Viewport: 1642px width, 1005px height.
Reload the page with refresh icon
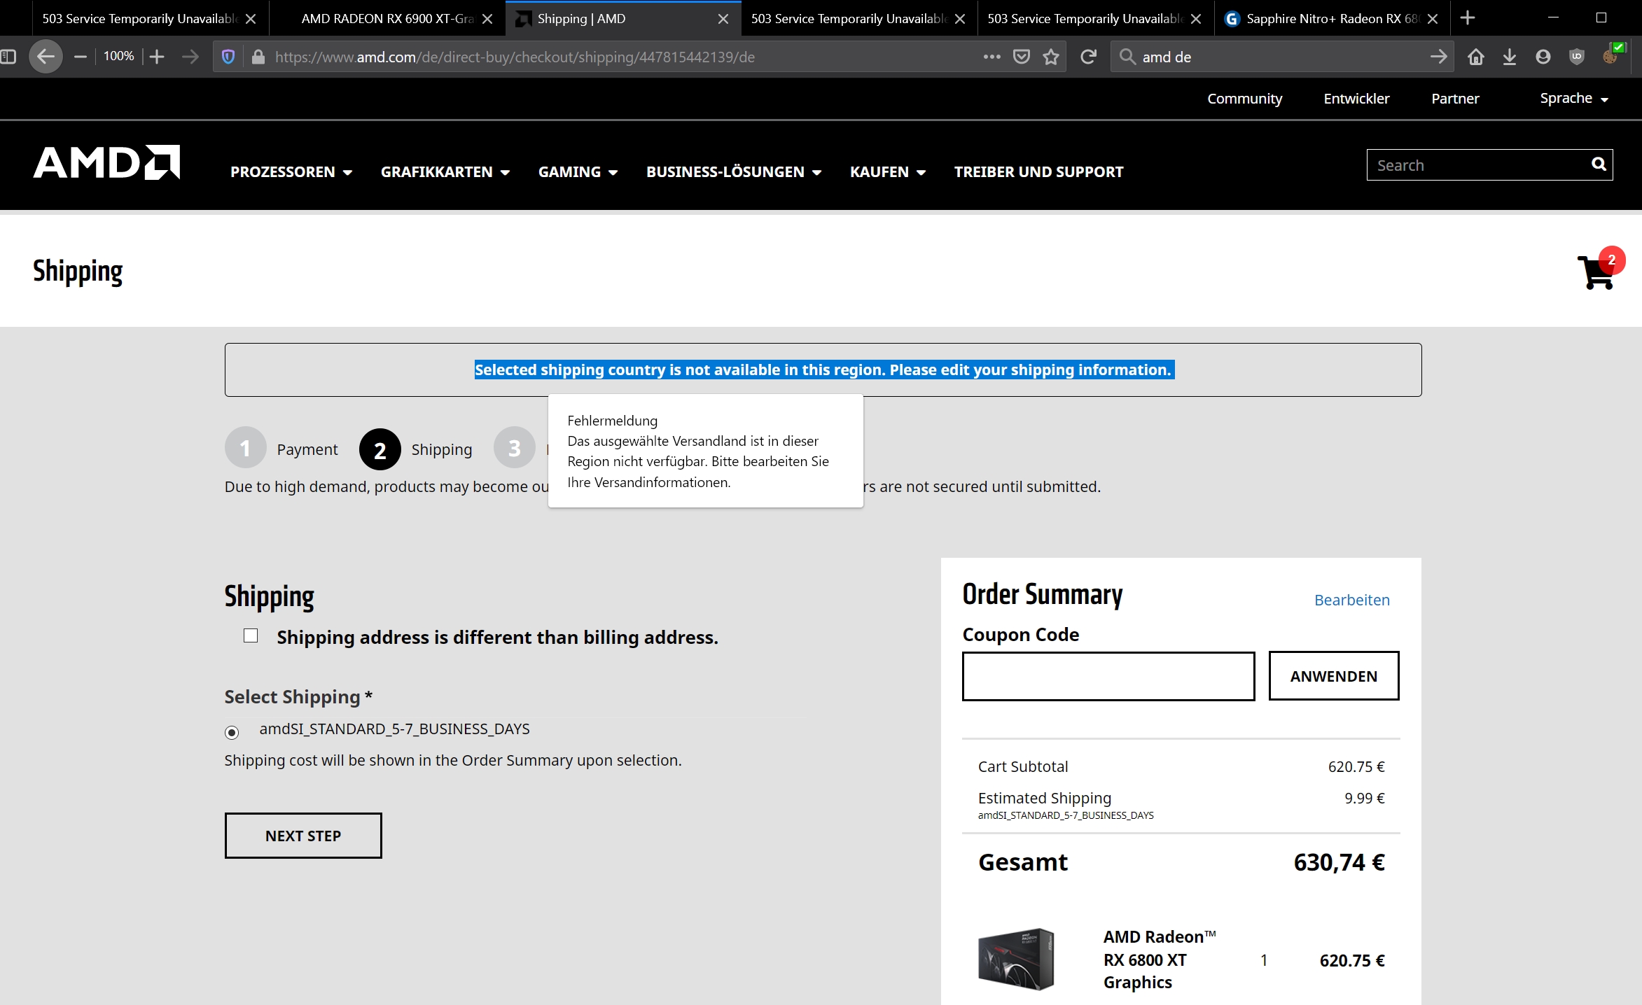click(x=1087, y=57)
